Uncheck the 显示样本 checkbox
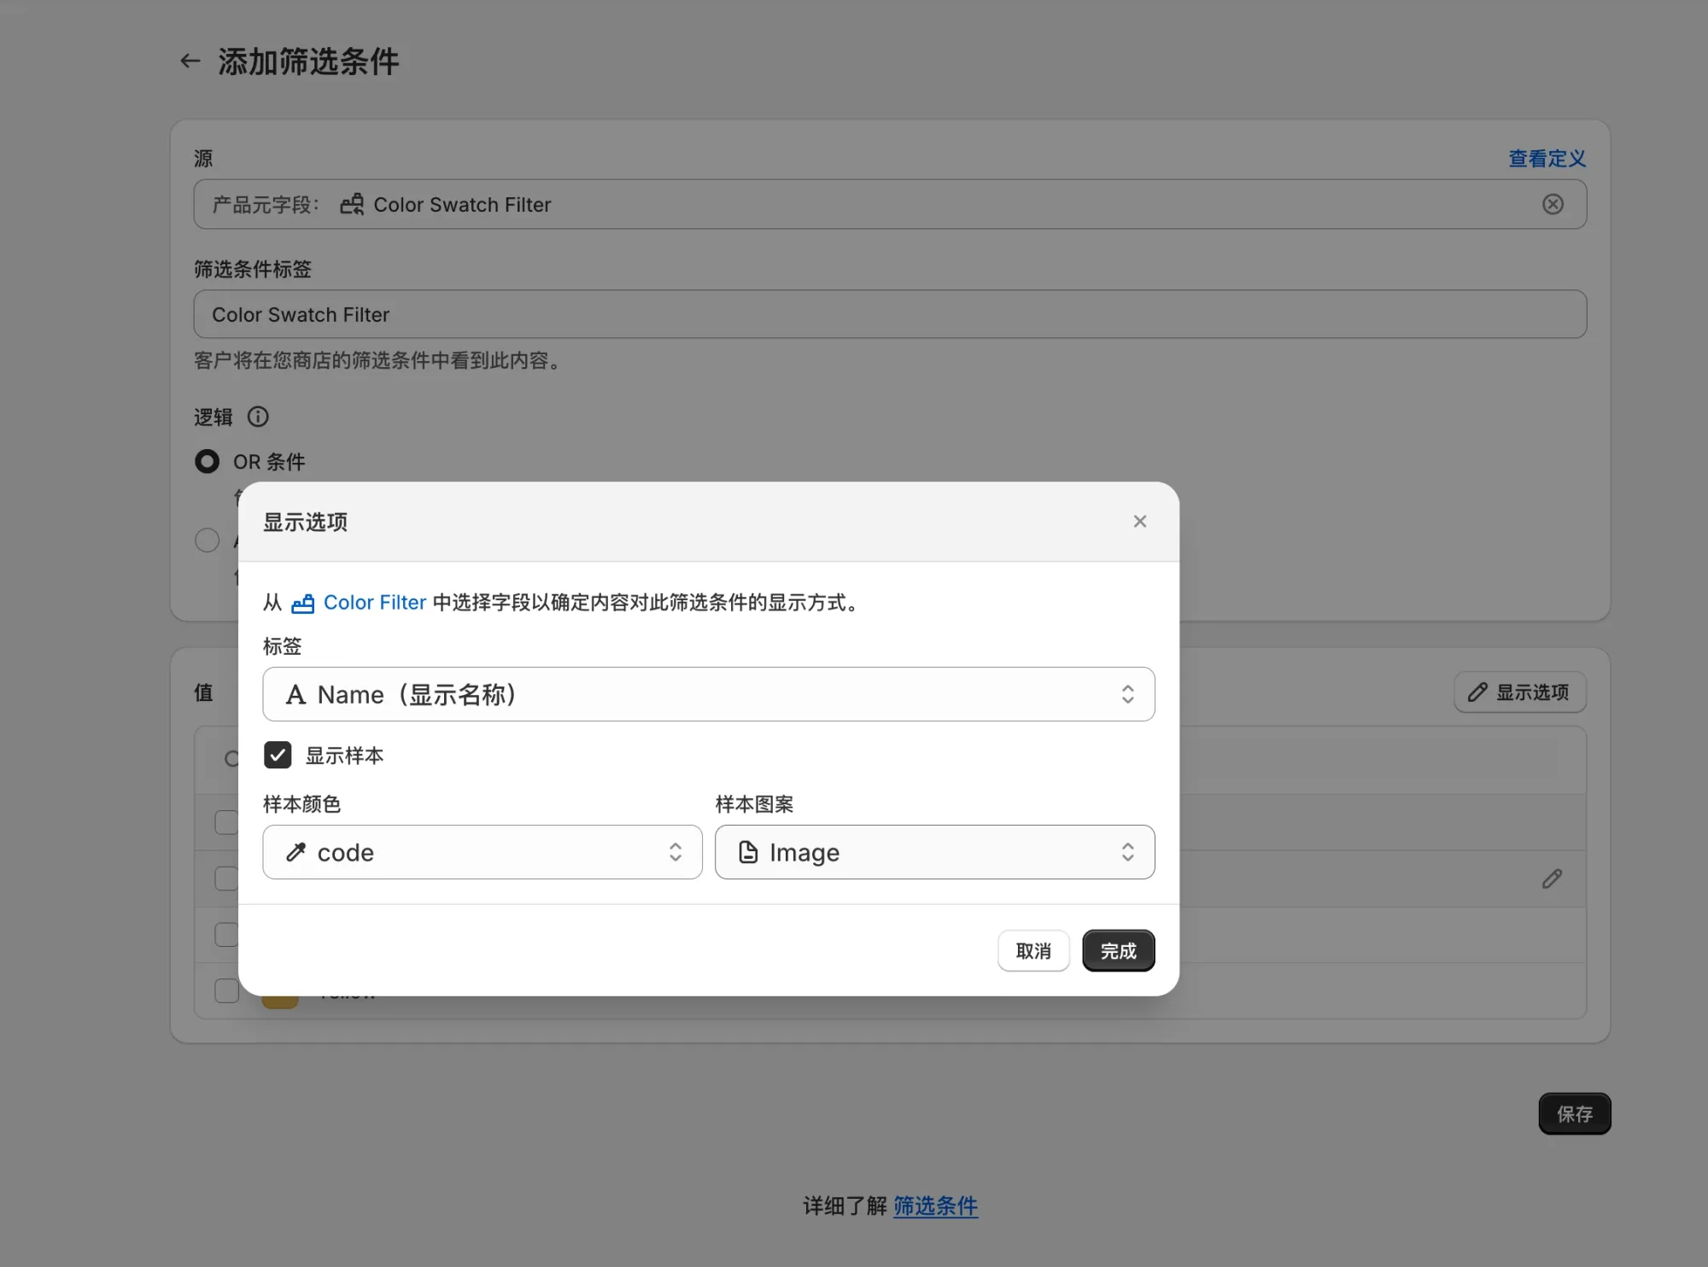1708x1267 pixels. 277,755
